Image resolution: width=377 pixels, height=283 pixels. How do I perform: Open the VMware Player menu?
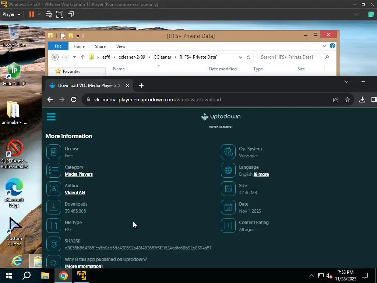pyautogui.click(x=11, y=14)
